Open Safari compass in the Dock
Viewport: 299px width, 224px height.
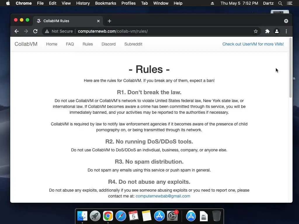tap(121, 216)
